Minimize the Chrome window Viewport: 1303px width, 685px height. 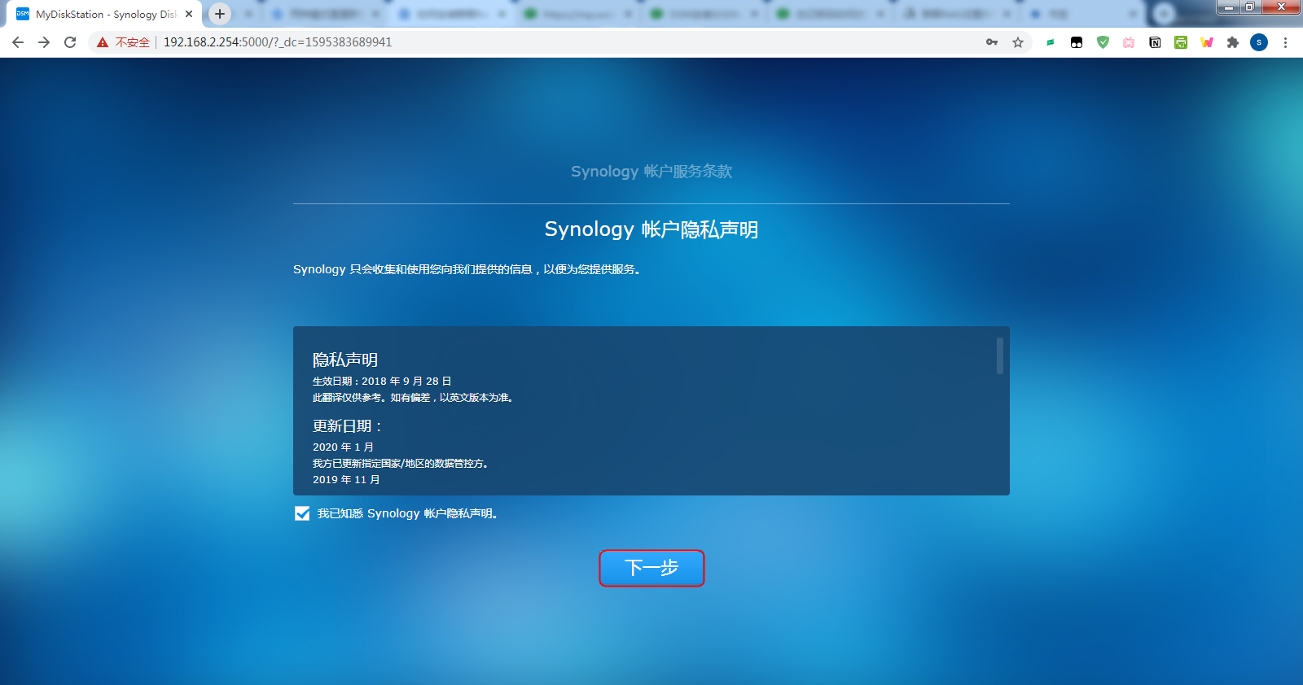tap(1230, 7)
